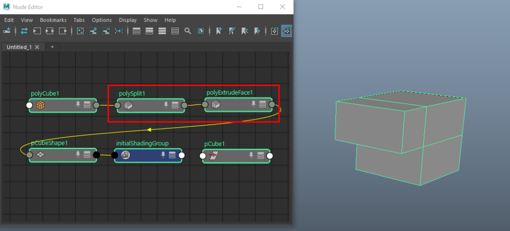
Task: Add a new tab with plus button
Action: pos(52,47)
